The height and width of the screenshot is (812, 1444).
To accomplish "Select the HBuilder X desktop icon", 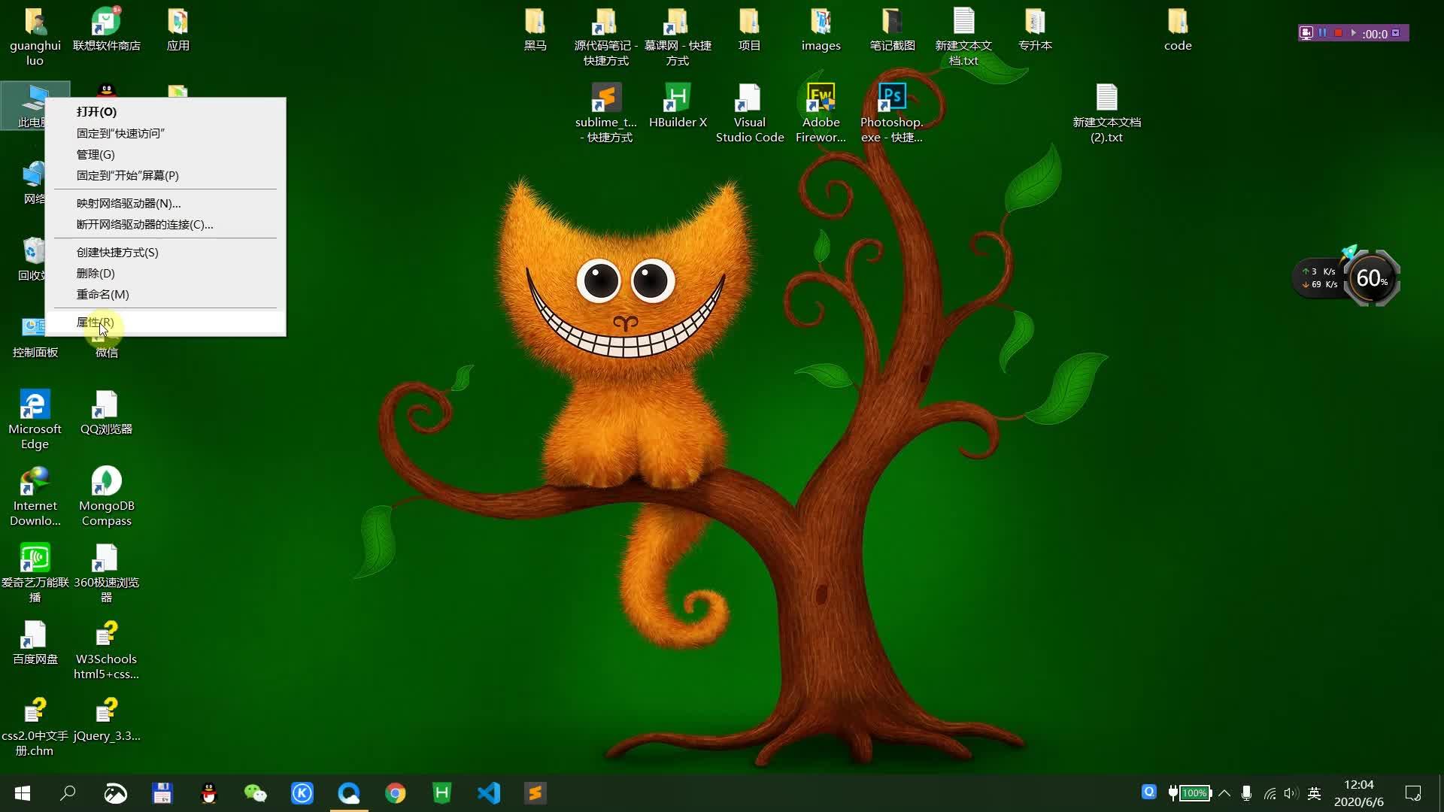I will (x=678, y=105).
